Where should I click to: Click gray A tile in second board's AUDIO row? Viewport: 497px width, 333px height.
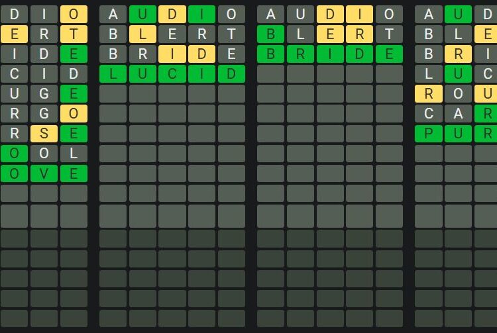coord(113,14)
